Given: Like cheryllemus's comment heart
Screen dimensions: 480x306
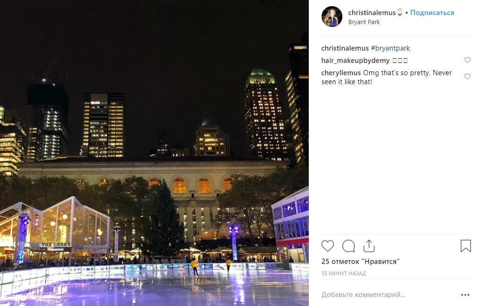Looking at the screenshot, I should pos(467,77).
